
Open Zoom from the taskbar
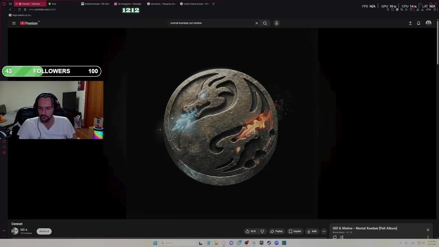click(276, 243)
